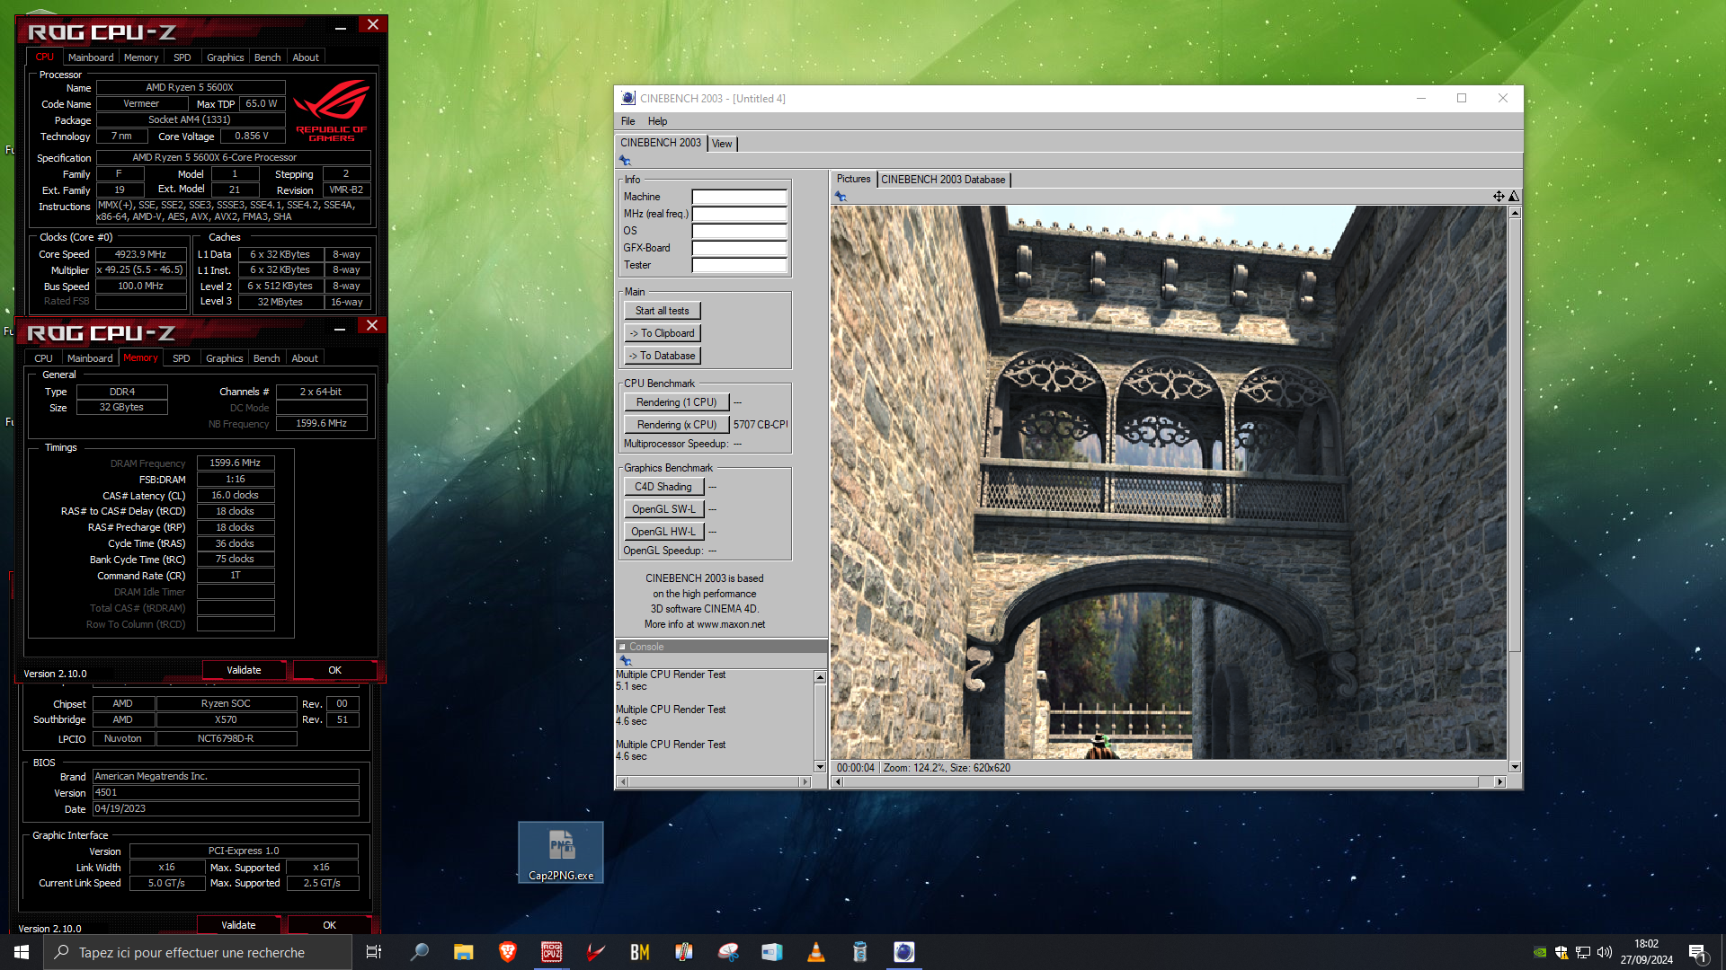Open the red bird app in the taskbar
The width and height of the screenshot is (1726, 970).
click(595, 952)
